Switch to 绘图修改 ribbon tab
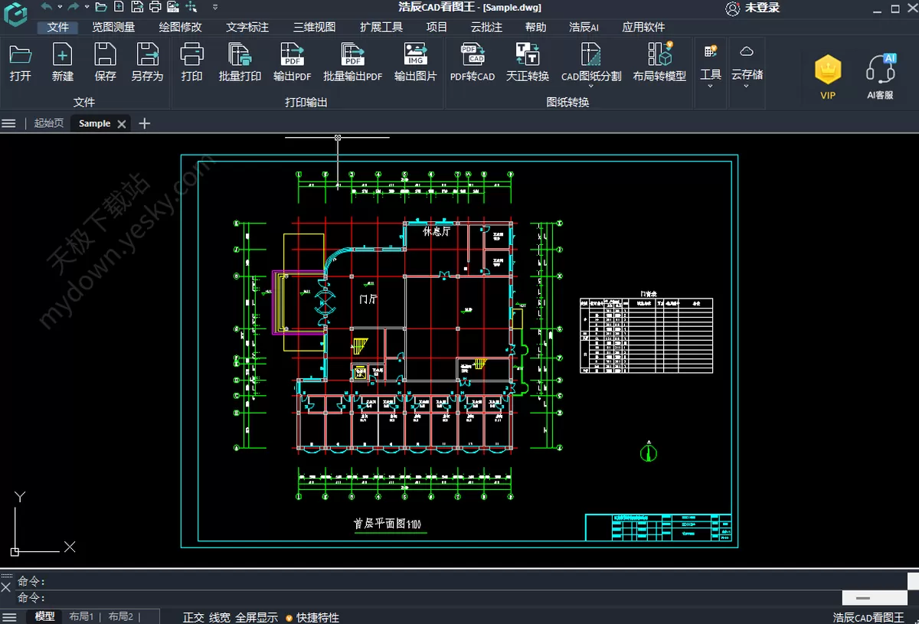 [181, 27]
